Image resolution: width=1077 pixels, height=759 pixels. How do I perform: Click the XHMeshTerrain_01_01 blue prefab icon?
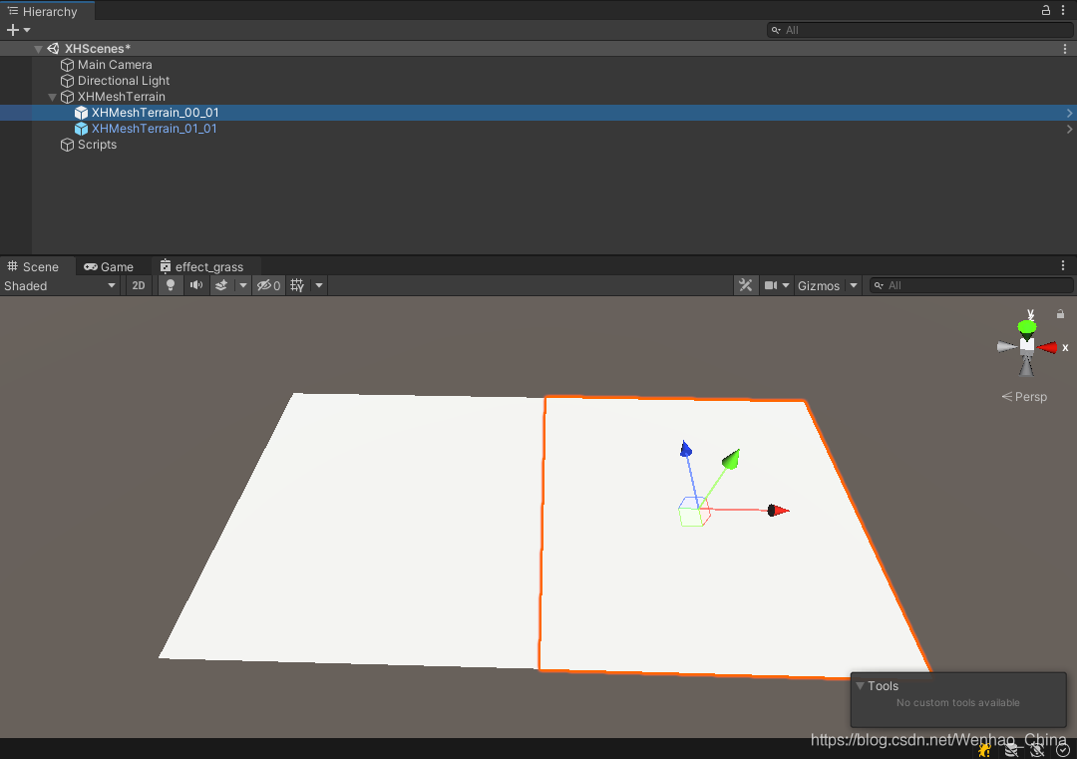coord(81,129)
